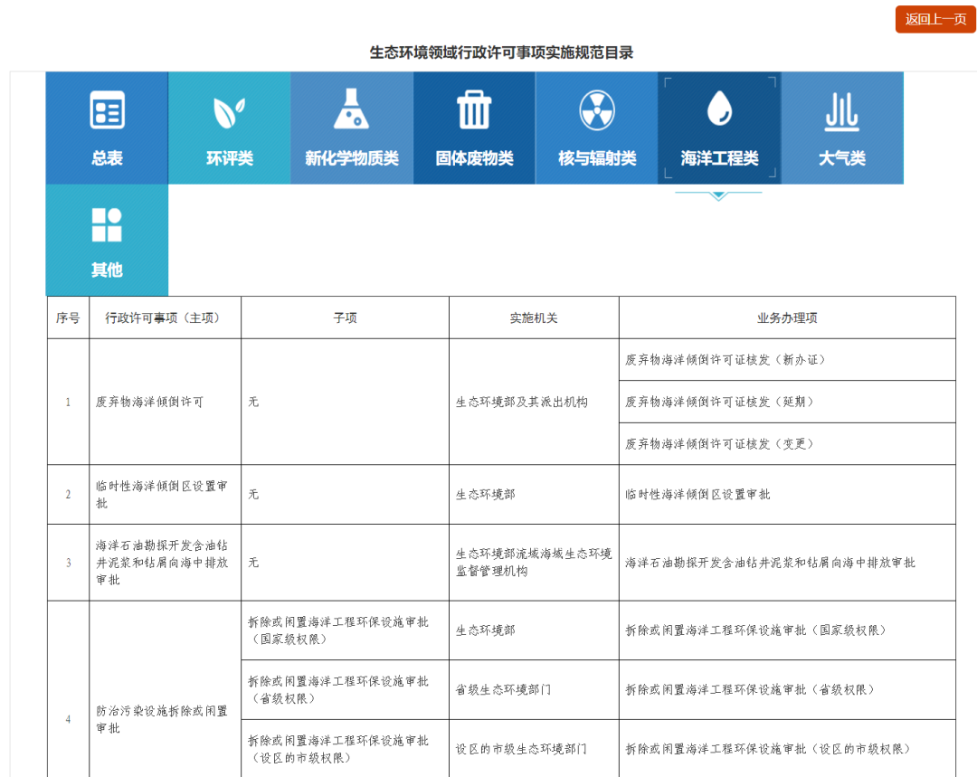Click the 核与辐射类 radiation icon

[597, 111]
